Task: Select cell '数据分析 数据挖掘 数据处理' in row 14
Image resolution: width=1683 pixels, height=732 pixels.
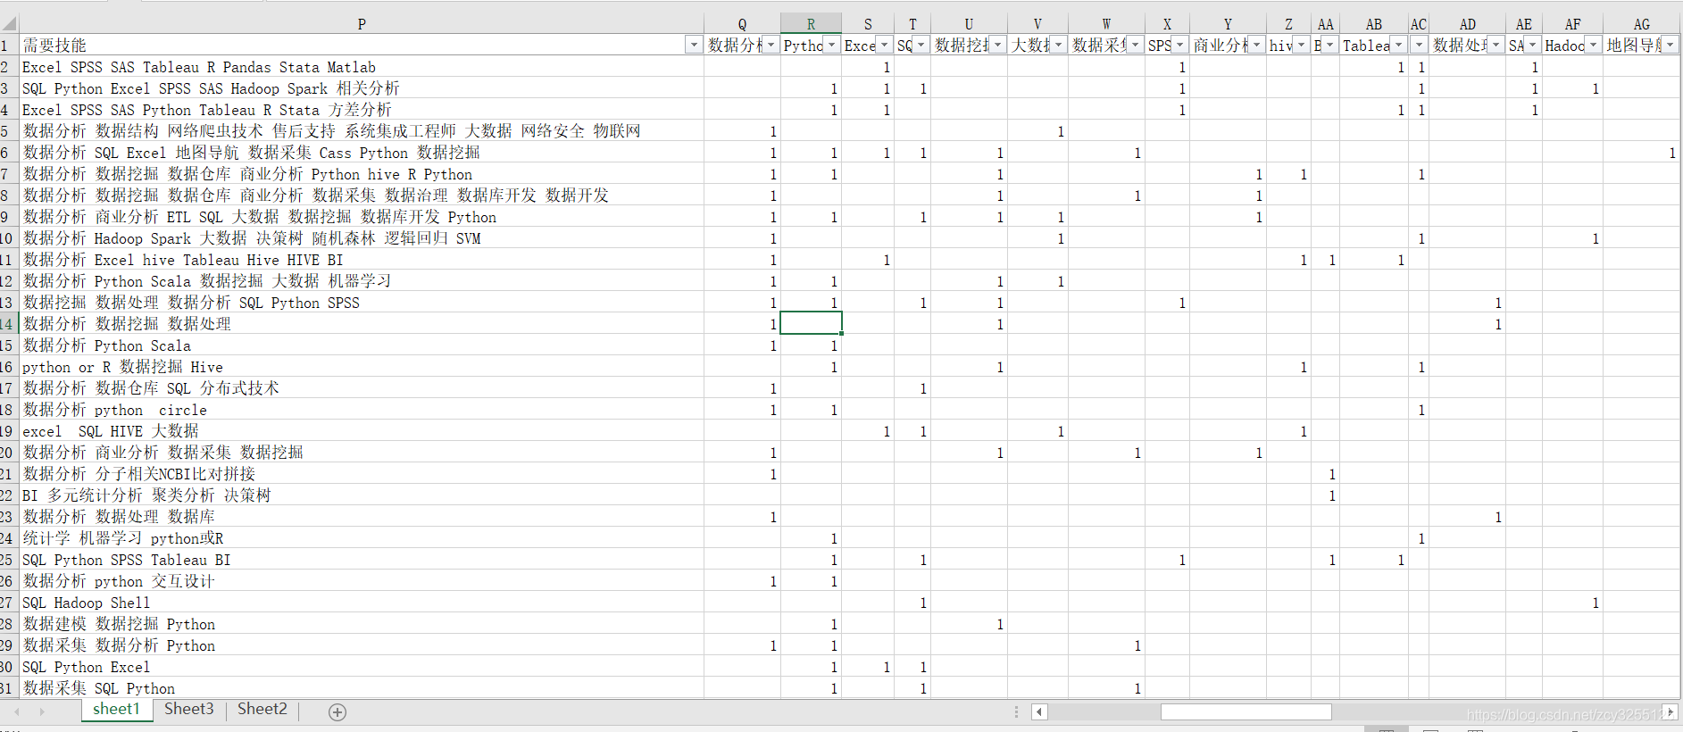Action: coord(362,324)
